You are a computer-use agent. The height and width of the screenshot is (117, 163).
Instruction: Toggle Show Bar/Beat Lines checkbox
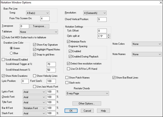click(114, 78)
